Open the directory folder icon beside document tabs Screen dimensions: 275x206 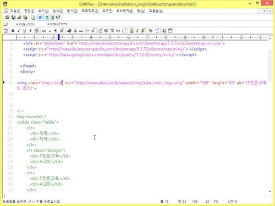click(x=5, y=24)
